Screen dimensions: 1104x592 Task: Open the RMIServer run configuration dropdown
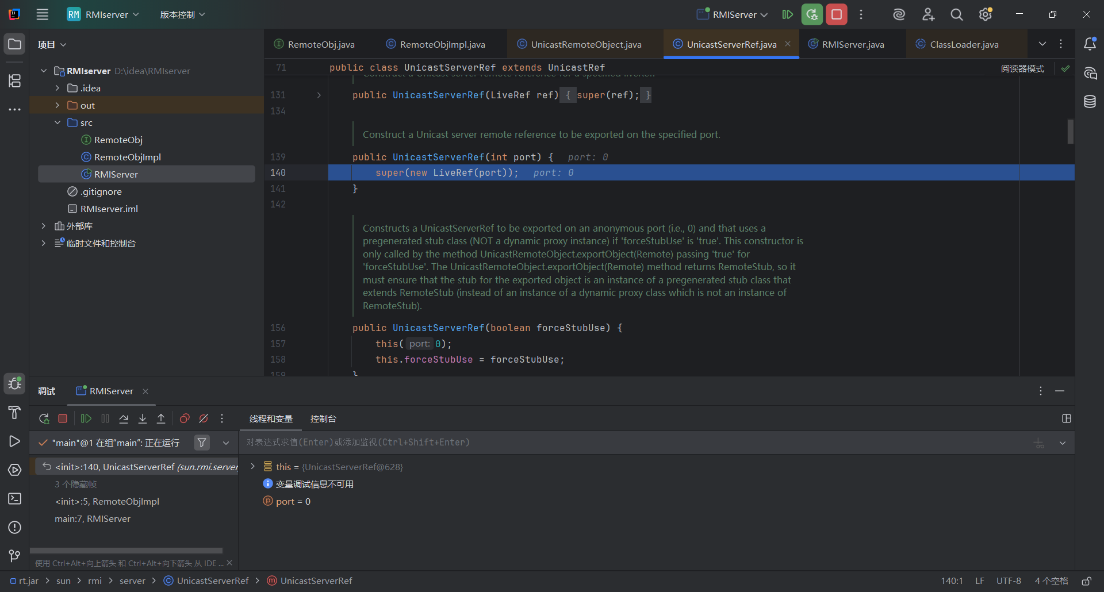tap(739, 14)
